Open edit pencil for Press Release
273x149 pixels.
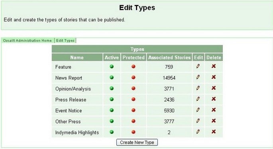point(198,99)
